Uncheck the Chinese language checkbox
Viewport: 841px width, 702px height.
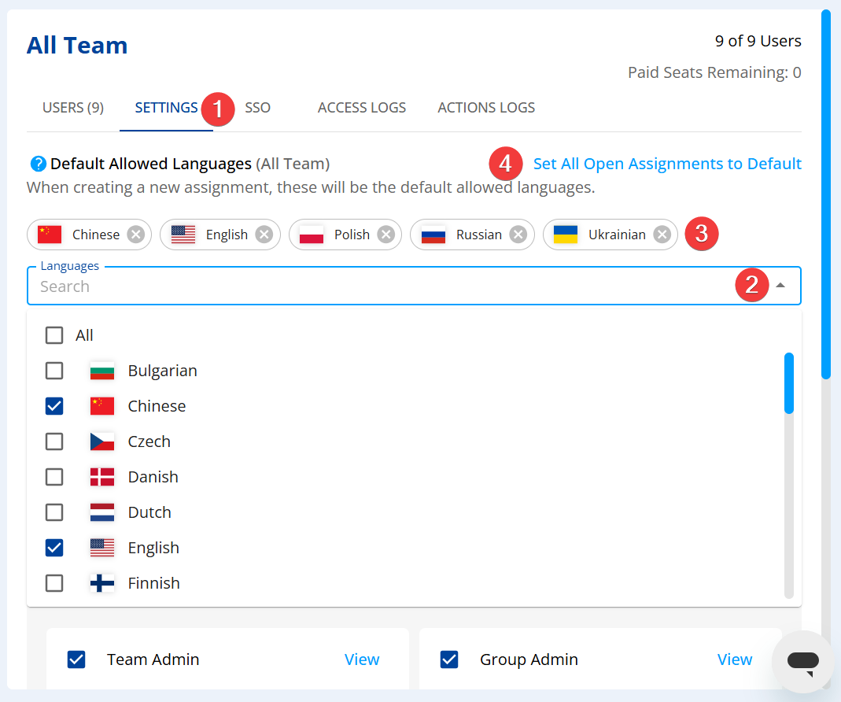[54, 406]
